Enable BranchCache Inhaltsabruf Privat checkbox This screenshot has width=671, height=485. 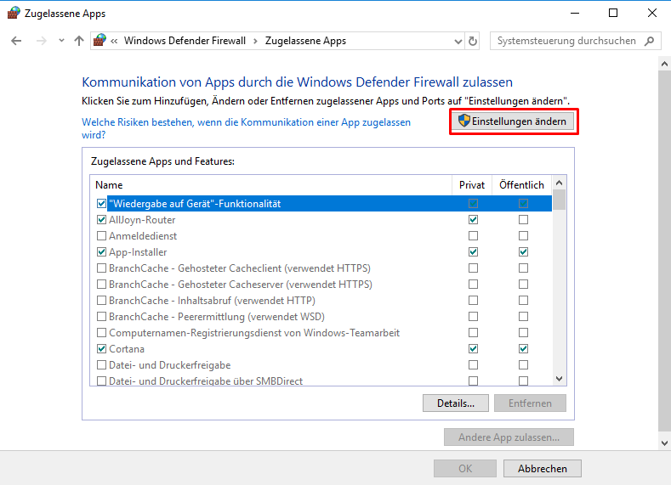pyautogui.click(x=473, y=301)
